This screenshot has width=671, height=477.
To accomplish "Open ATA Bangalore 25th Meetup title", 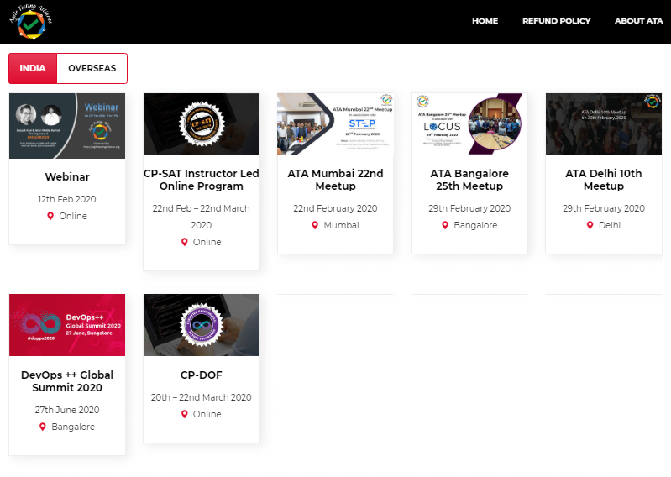I will 469,180.
